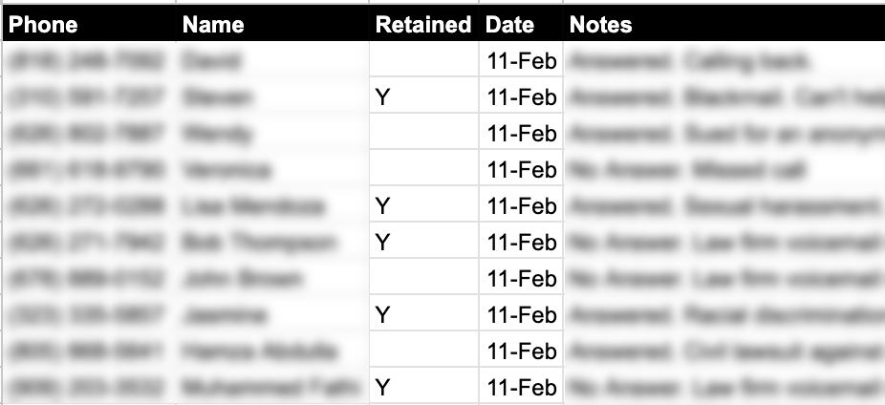Click the blurred notes cell in fourth row
This screenshot has height=405, width=885.
[x=724, y=167]
